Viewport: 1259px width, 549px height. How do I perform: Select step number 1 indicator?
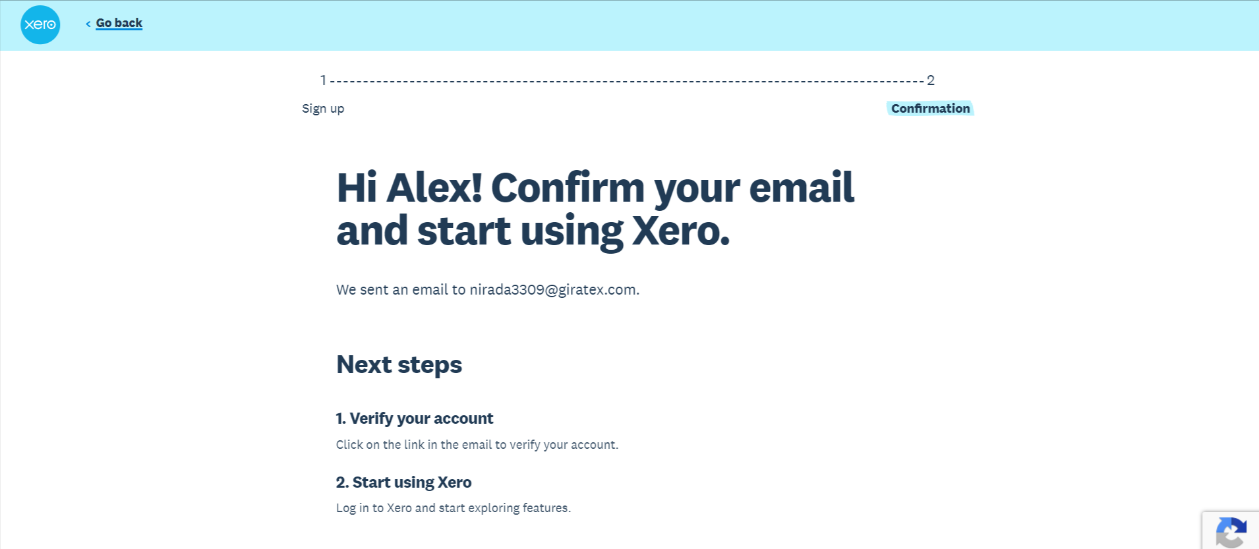point(323,80)
